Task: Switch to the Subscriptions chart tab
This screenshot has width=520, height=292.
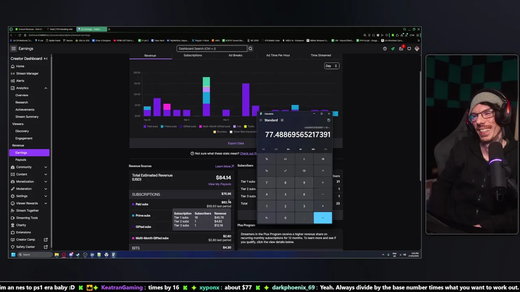Action: click(193, 55)
